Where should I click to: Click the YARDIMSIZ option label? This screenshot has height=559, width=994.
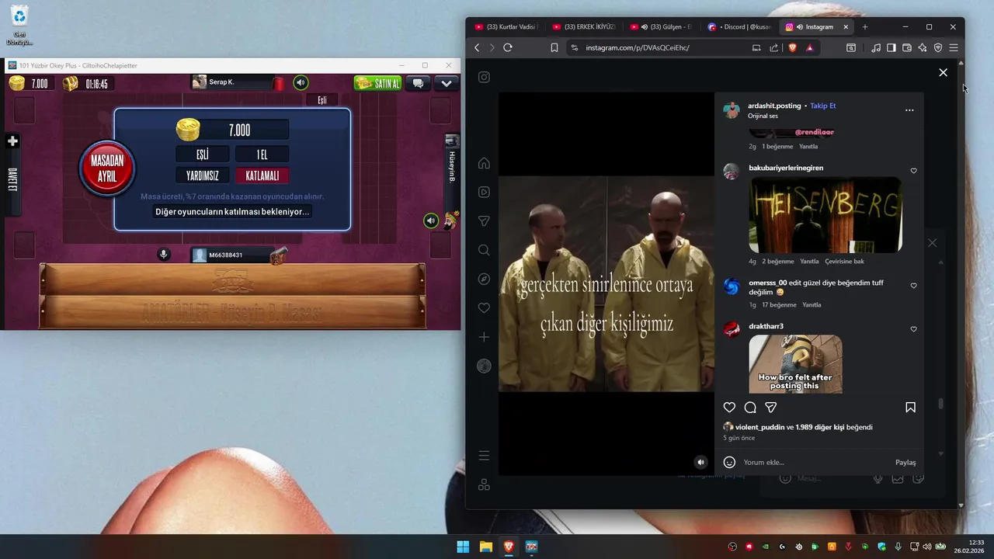coord(202,175)
